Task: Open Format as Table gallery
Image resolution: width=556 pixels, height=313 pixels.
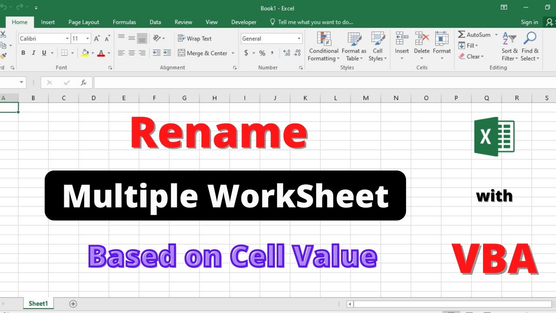Action: (x=354, y=47)
